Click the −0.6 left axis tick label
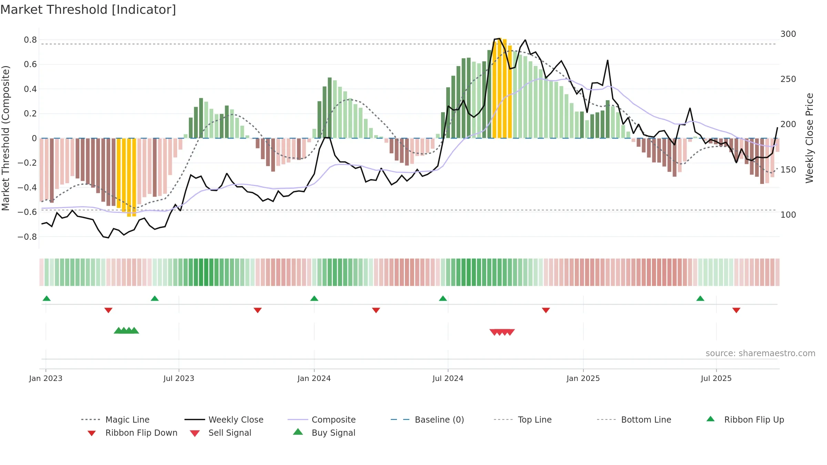 point(27,212)
